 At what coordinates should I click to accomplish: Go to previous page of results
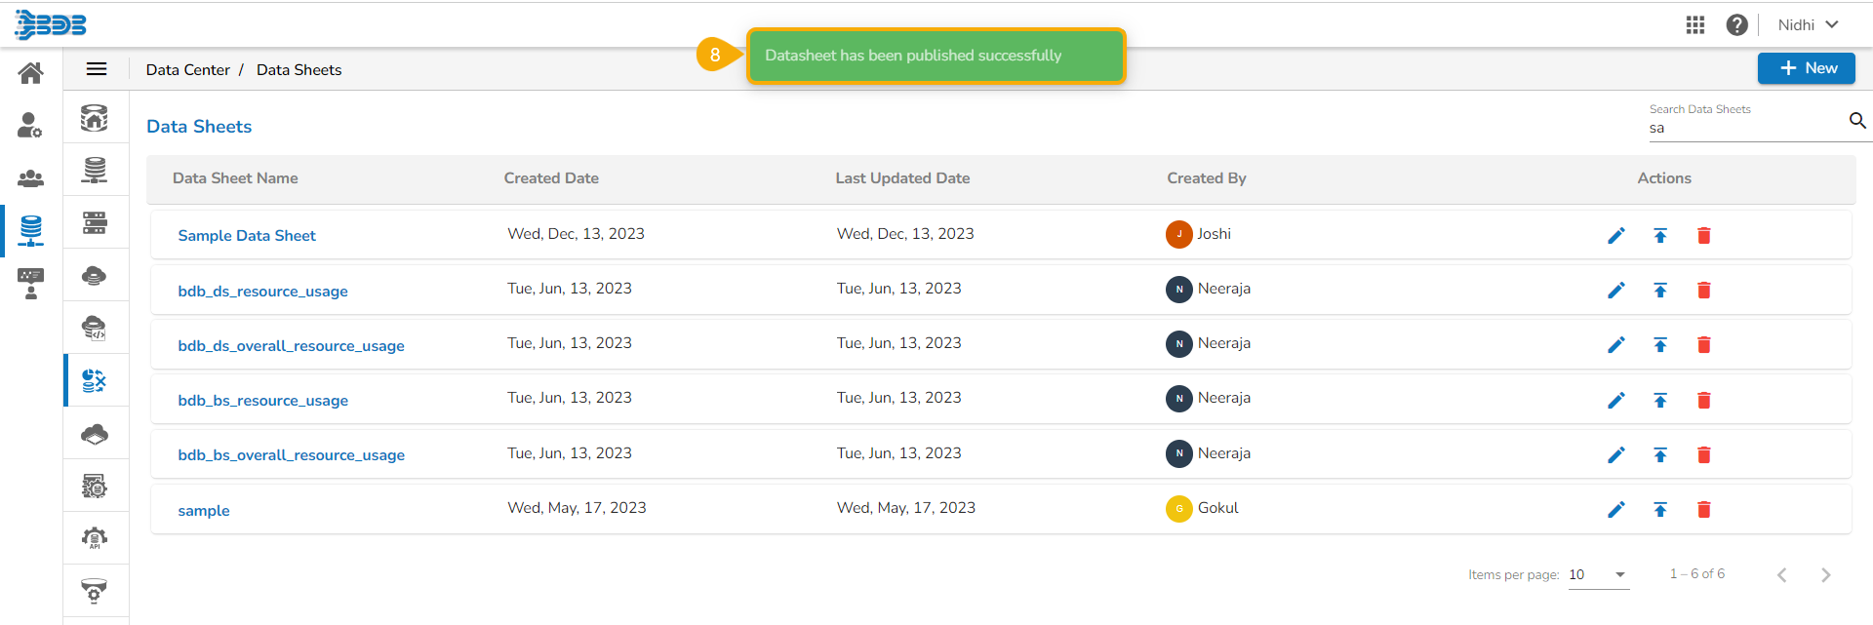coord(1781,575)
